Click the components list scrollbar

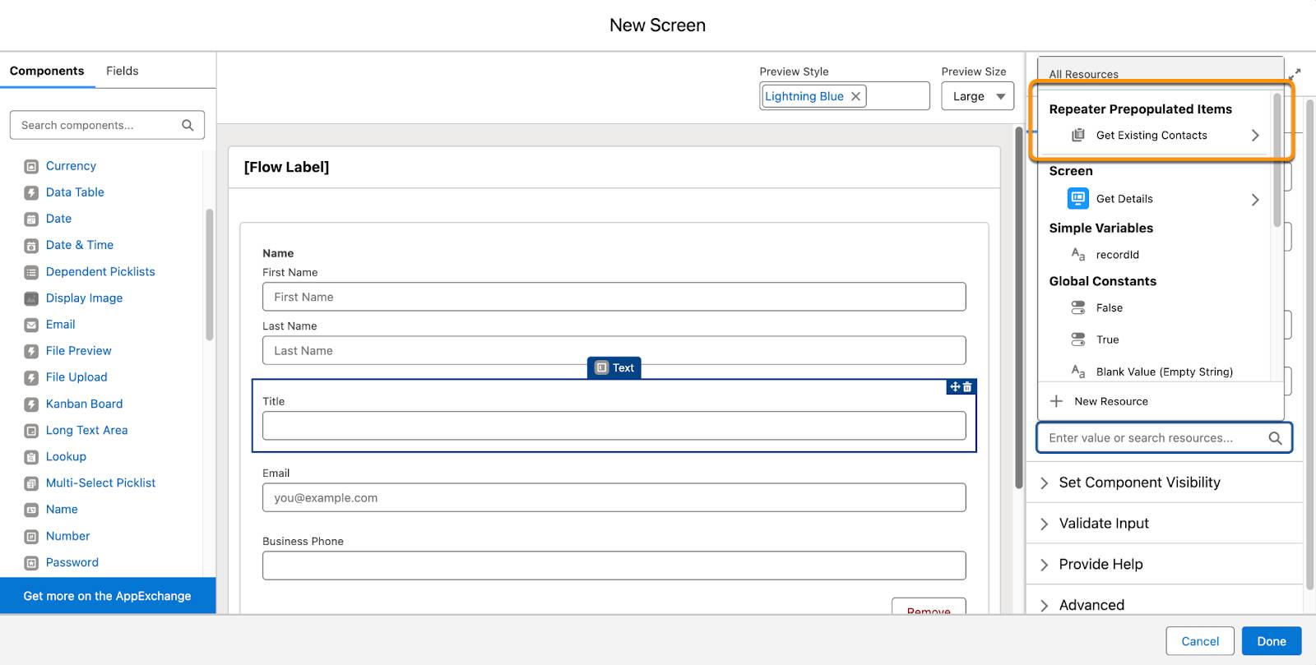tap(210, 275)
